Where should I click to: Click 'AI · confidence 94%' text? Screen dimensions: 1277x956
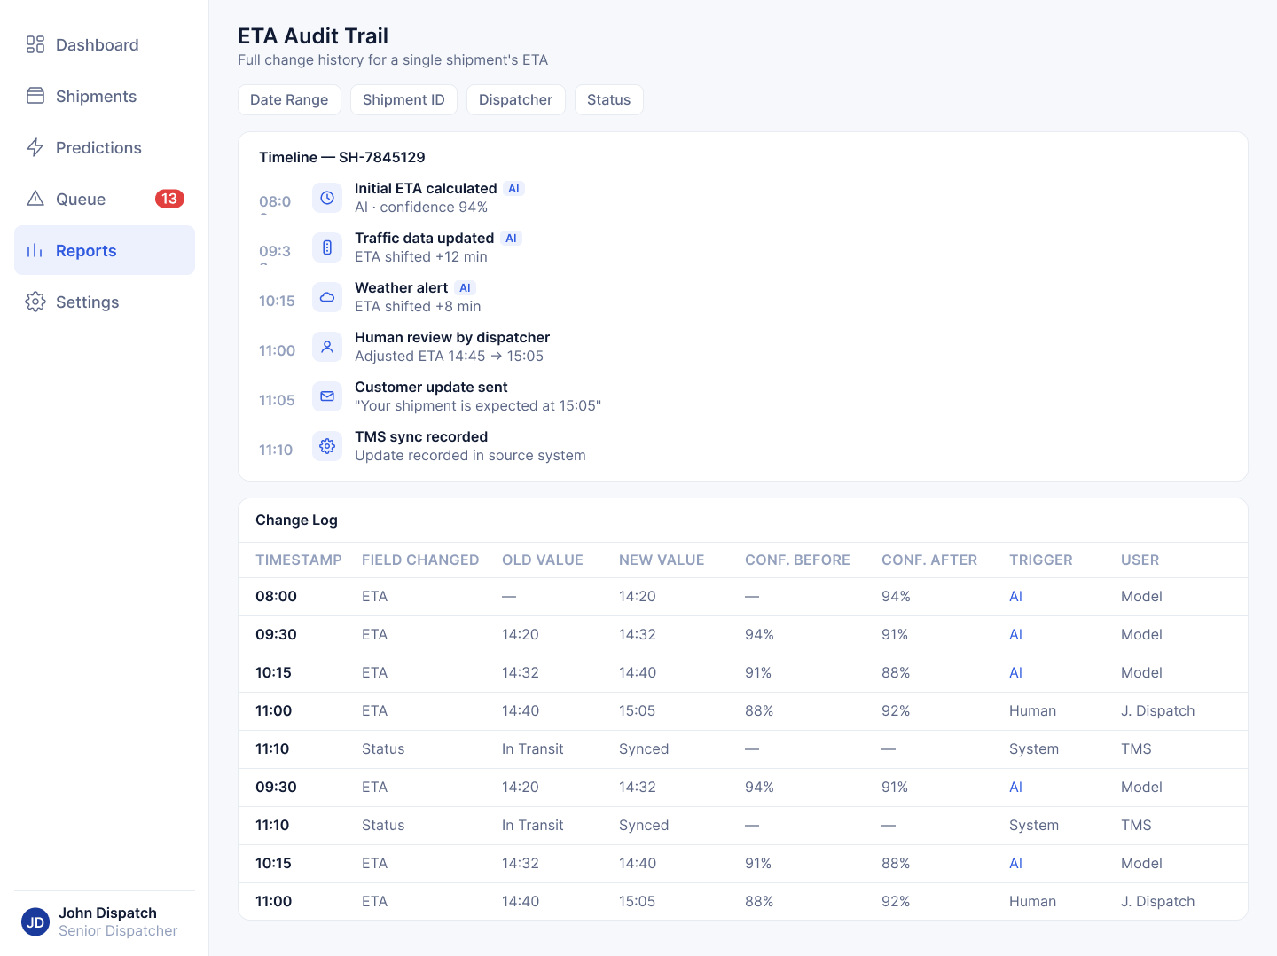tap(421, 207)
